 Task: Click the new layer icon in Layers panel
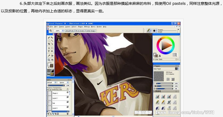tap(51, 114)
